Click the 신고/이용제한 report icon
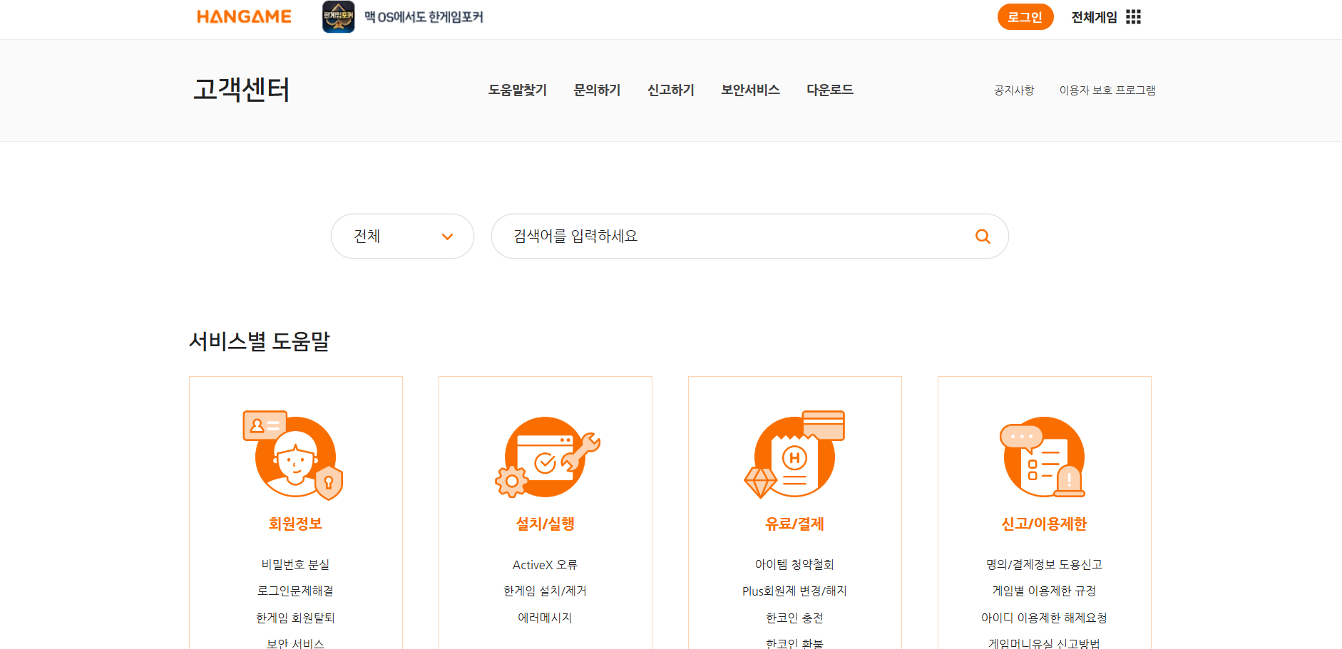This screenshot has height=649, width=1342. 1043,457
